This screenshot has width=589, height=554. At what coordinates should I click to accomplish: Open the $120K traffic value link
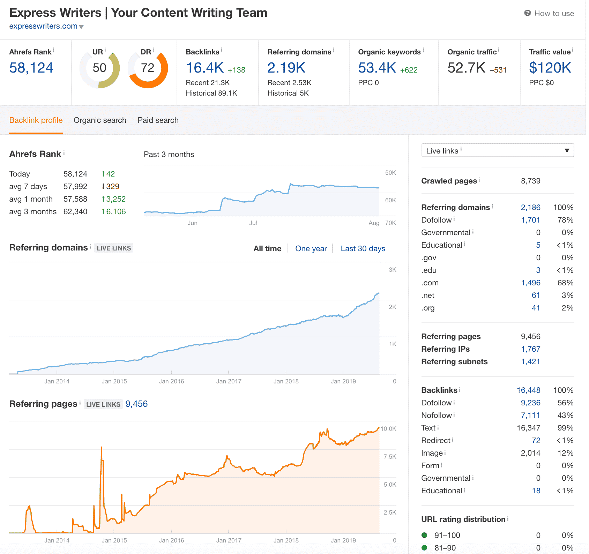(x=550, y=68)
